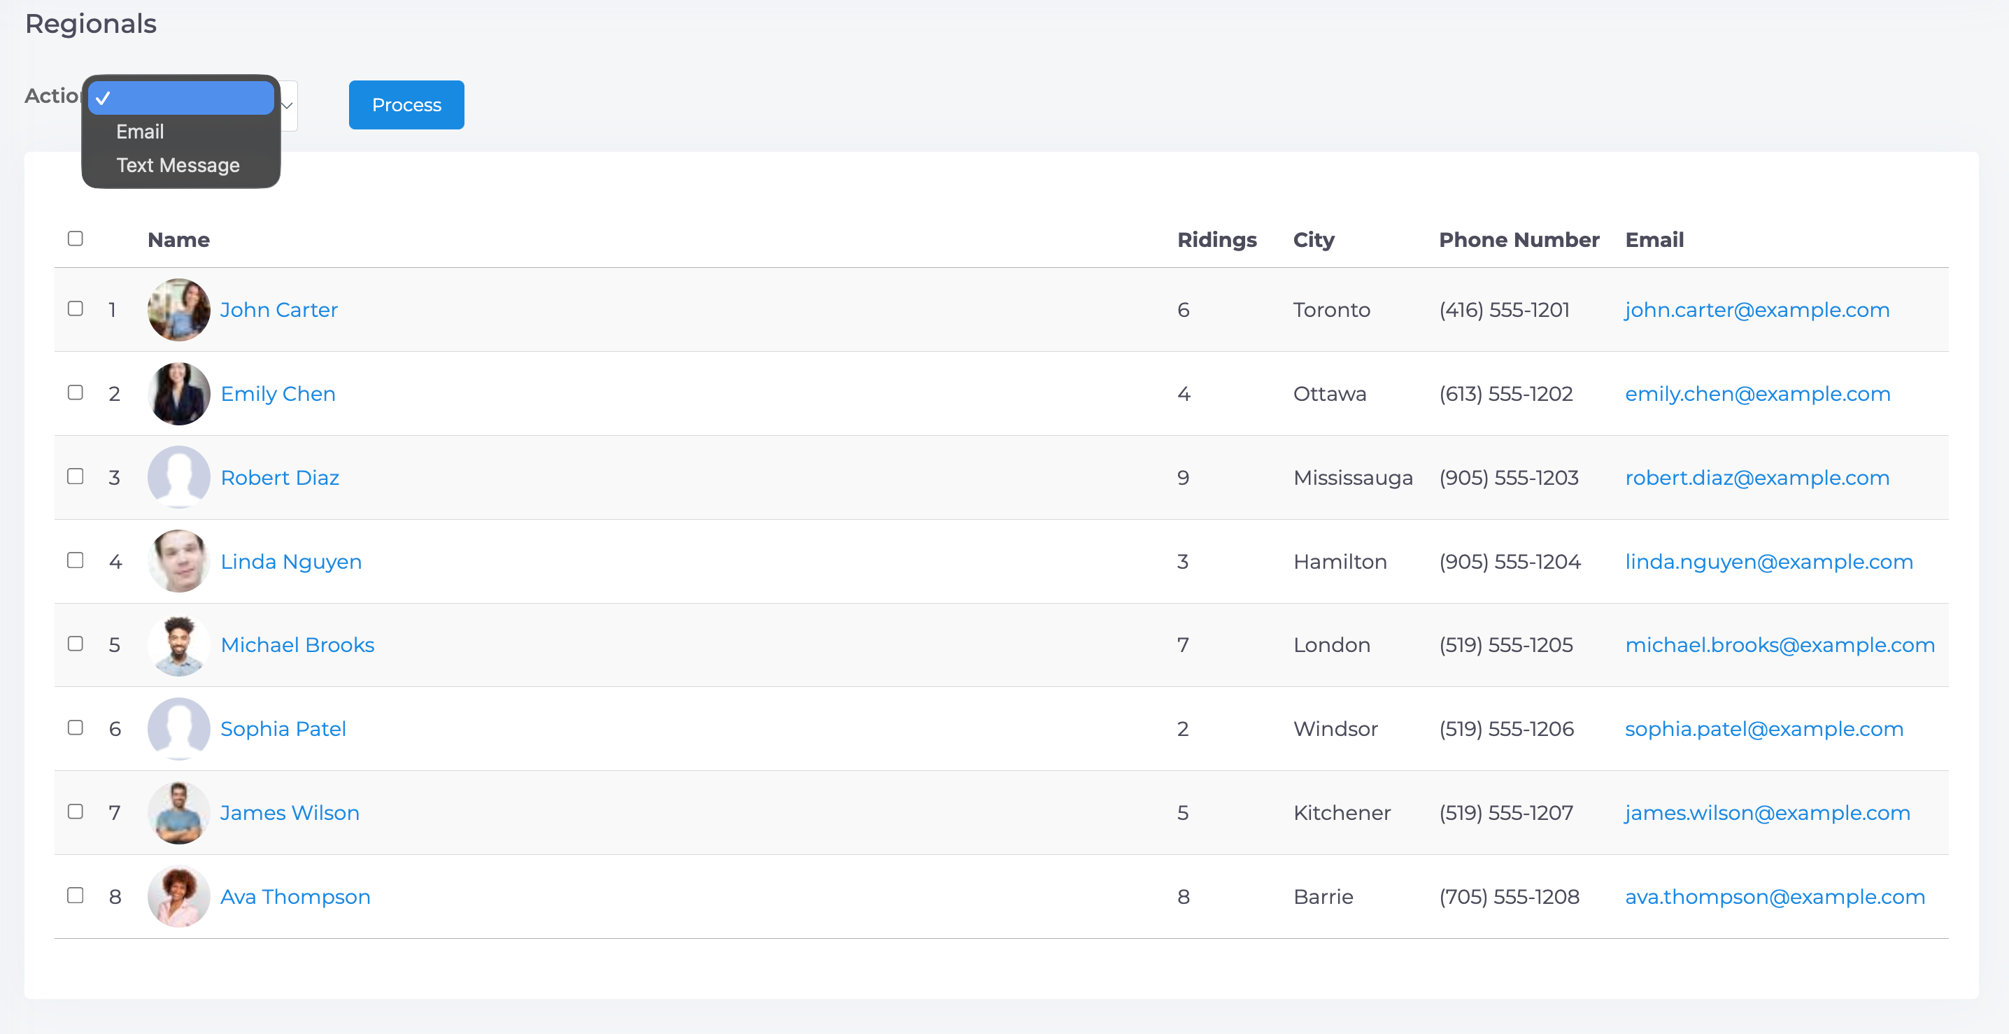Click the Kitchener city cell
Image resolution: width=2009 pixels, height=1034 pixels.
(1342, 812)
